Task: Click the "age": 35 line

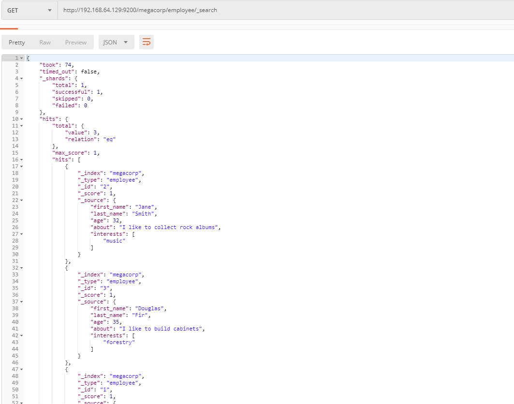Action: [x=106, y=322]
